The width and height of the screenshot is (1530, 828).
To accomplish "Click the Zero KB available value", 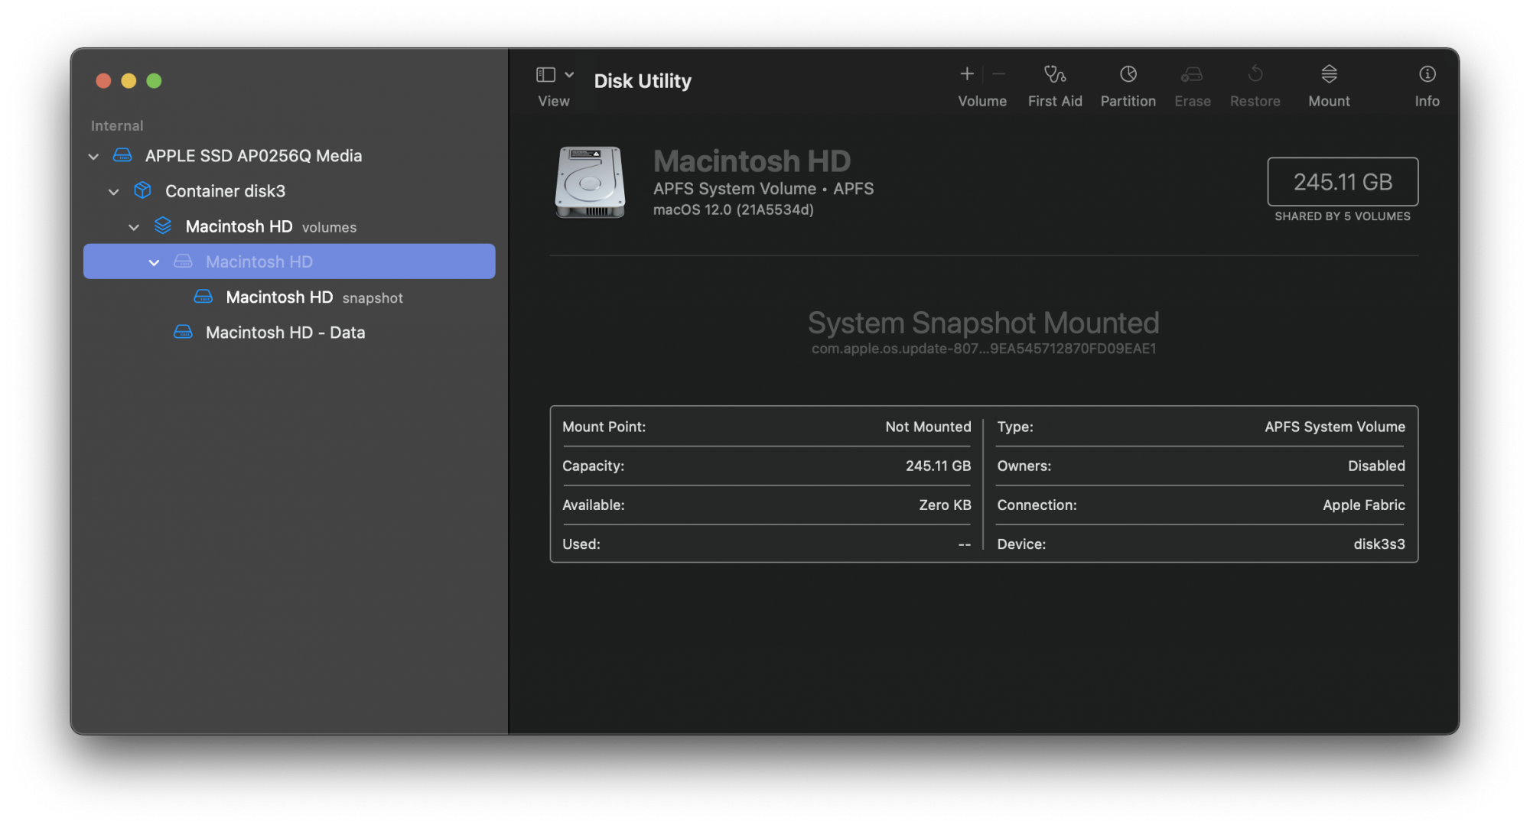I will [x=945, y=505].
